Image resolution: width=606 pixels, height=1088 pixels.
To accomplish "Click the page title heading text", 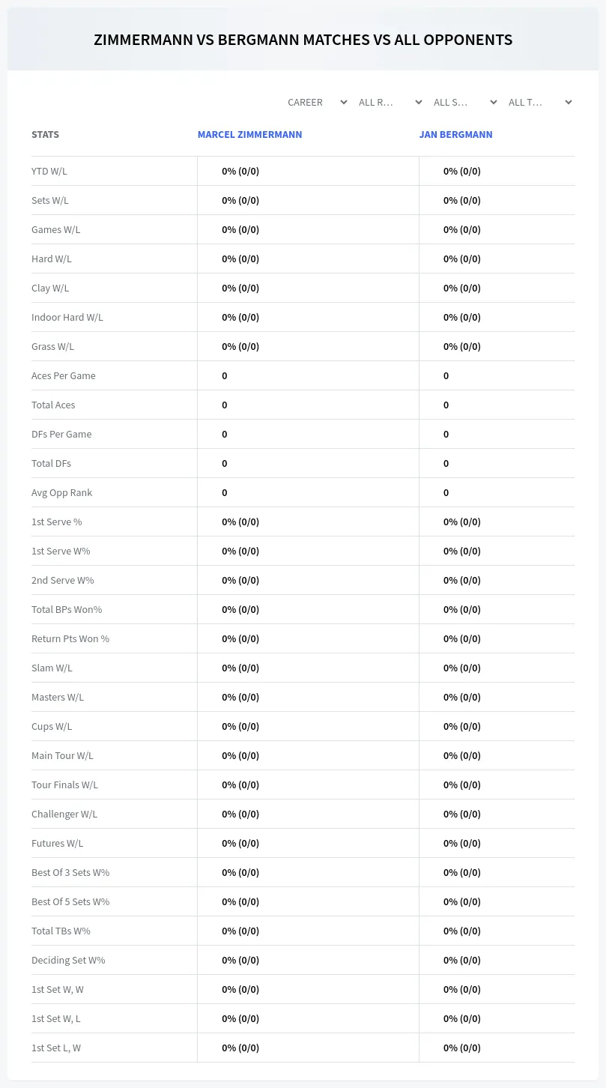I will tap(303, 40).
